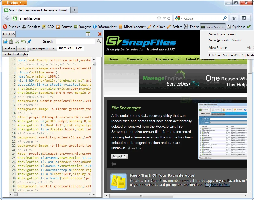
Task: Select the Edit CSS panel tab
Action: [x=9, y=34]
